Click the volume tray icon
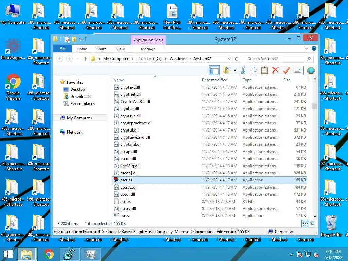The image size is (348, 261). coord(316,255)
